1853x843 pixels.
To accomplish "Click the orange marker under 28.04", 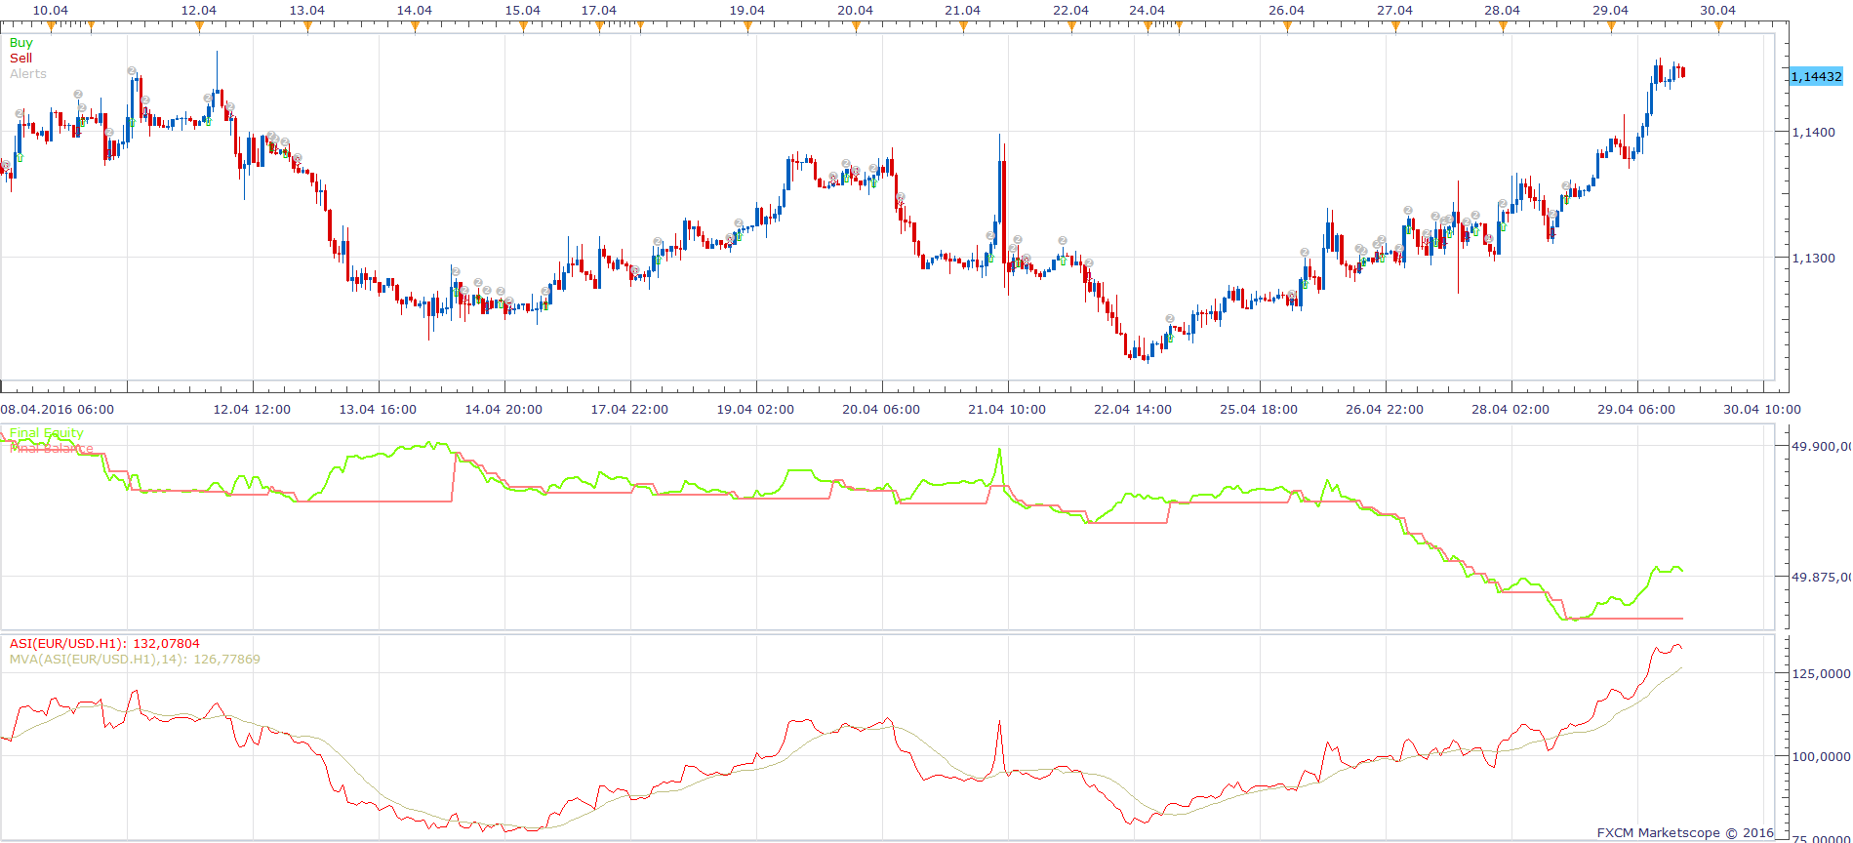I will [1503, 27].
